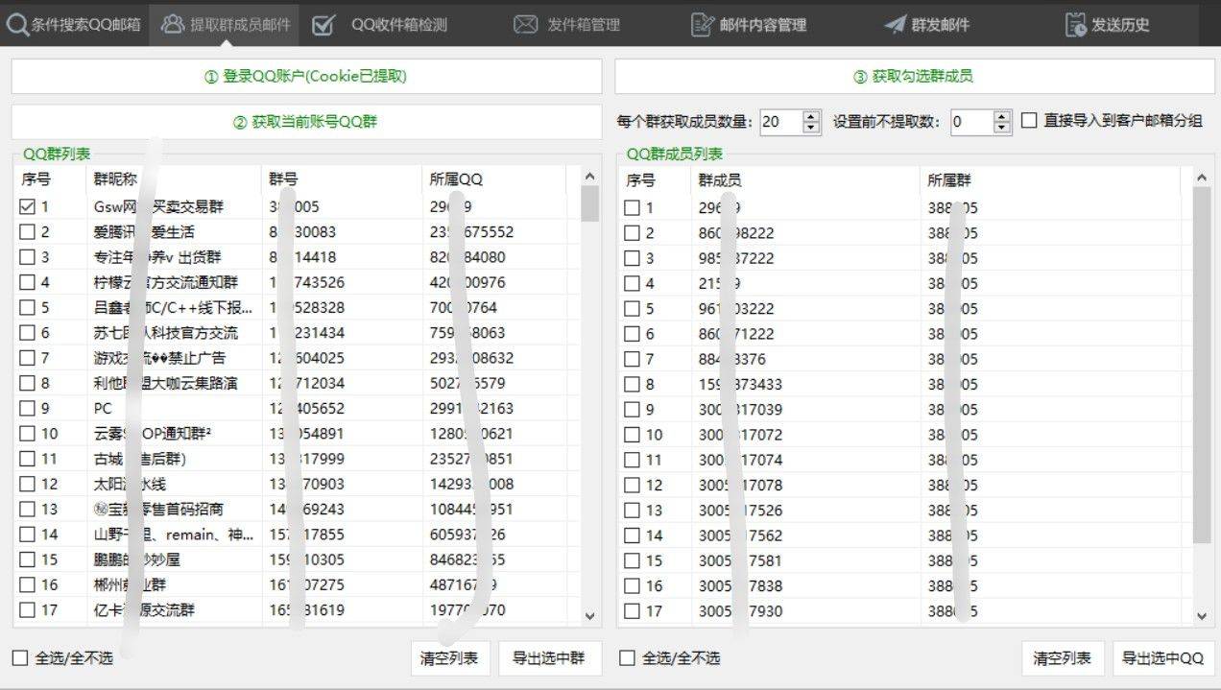
Task: Click the checkmark icon for QQ收件箱检测
Action: [323, 25]
